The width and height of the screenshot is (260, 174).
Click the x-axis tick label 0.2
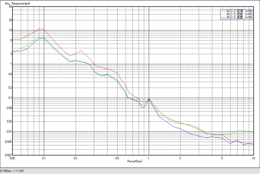(x=75, y=158)
